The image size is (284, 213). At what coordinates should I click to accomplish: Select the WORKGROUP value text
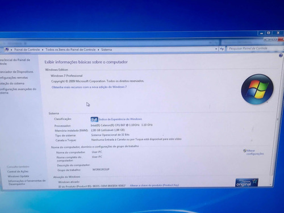pyautogui.click(x=101, y=170)
